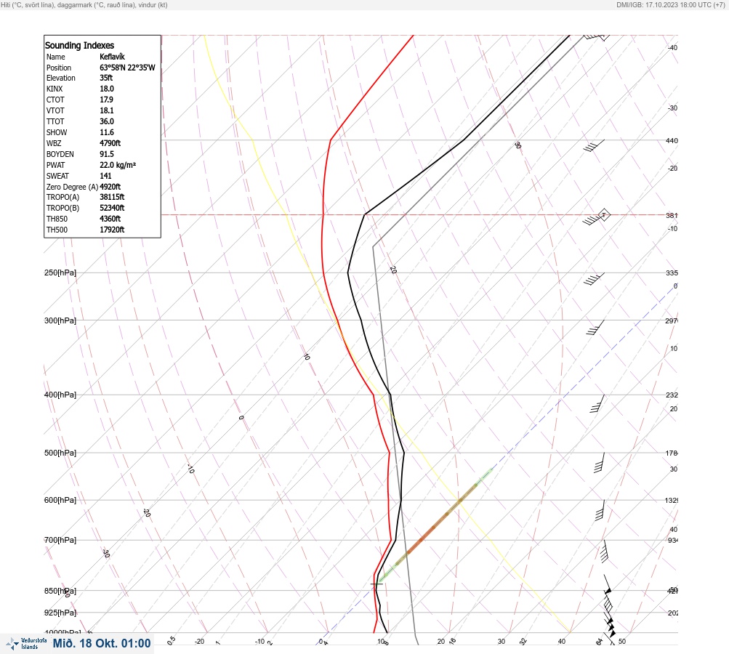729x654 pixels.
Task: Click the Zero Degree (A) value '4920ft'
Action: click(110, 187)
